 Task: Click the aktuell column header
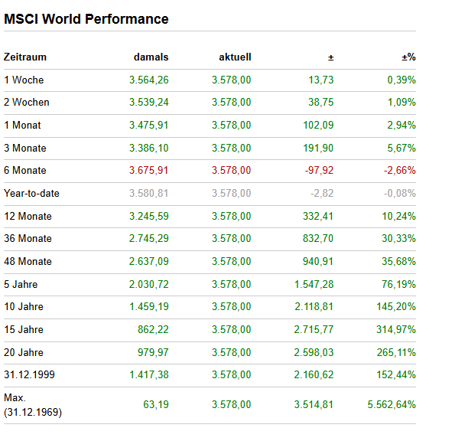coord(235,57)
